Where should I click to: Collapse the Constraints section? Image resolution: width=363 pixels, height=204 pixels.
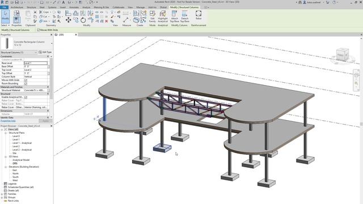[x=48, y=57]
